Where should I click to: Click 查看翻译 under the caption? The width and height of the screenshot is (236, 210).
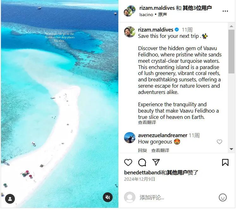point(147,122)
